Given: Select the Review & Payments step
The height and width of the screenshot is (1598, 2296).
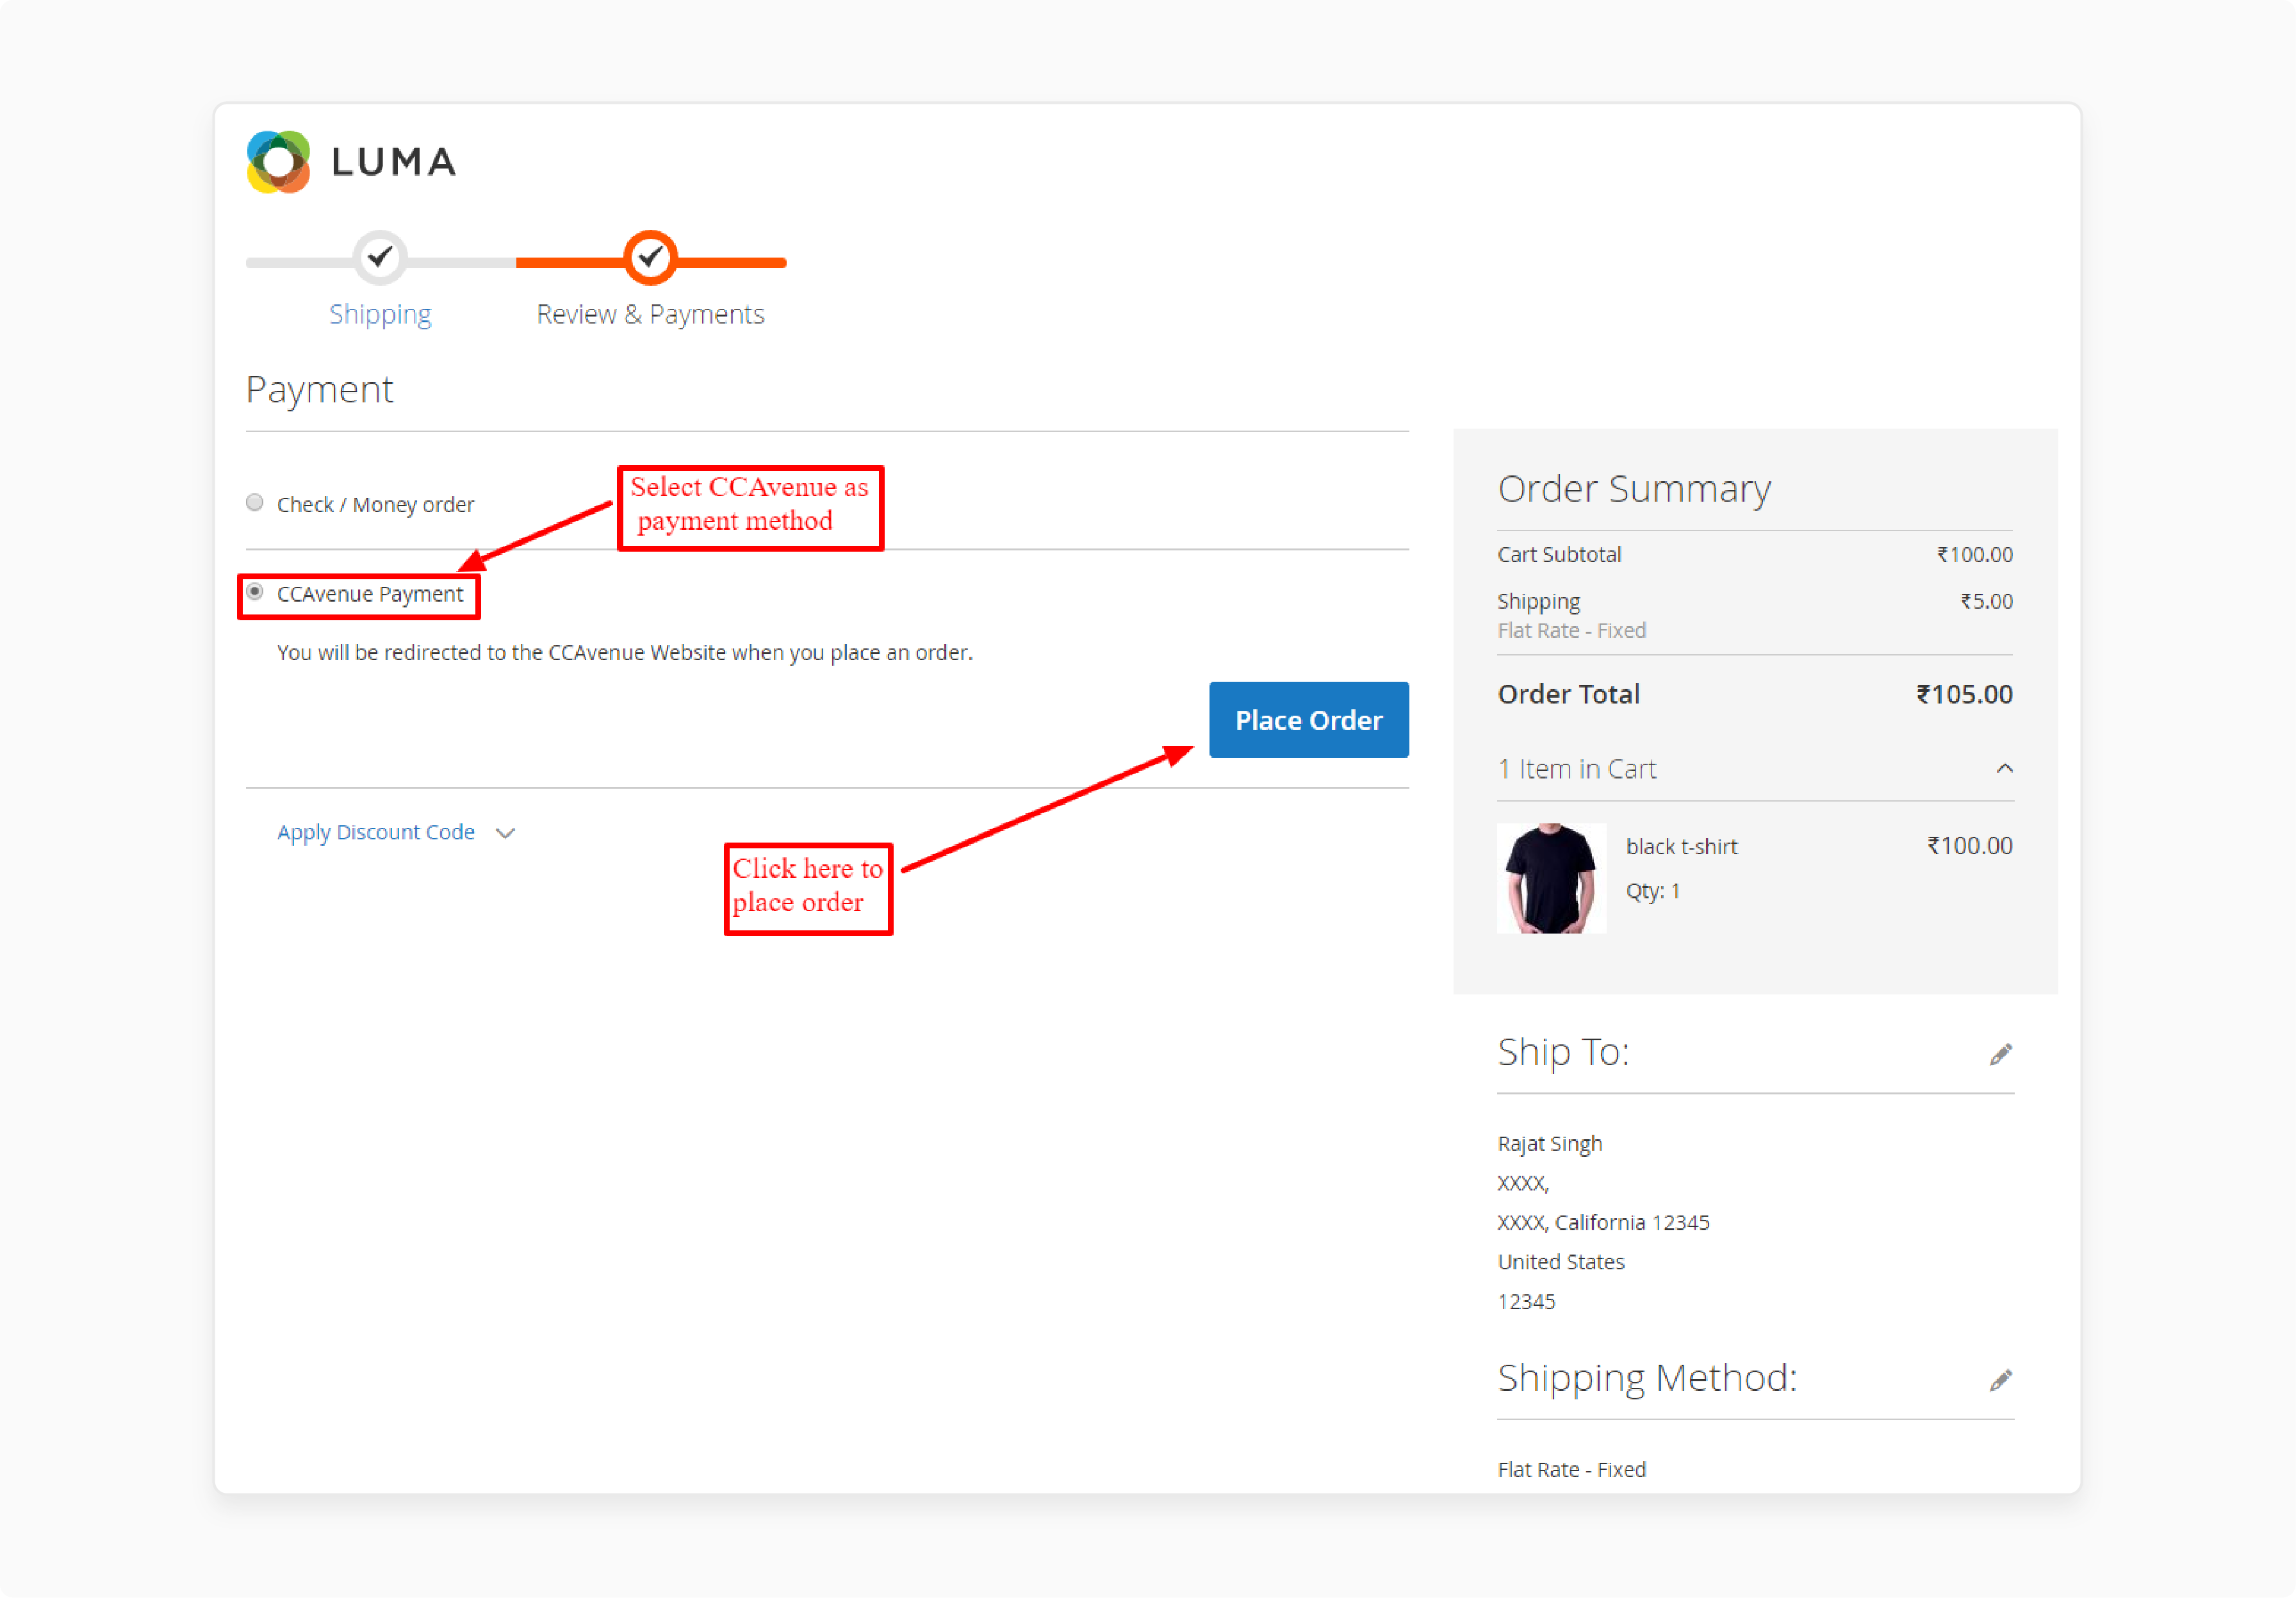Looking at the screenshot, I should (650, 314).
